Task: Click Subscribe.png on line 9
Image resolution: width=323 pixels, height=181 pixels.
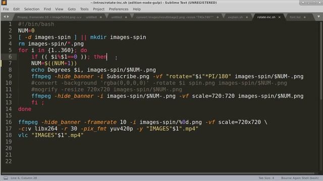Action: [x=128, y=76]
